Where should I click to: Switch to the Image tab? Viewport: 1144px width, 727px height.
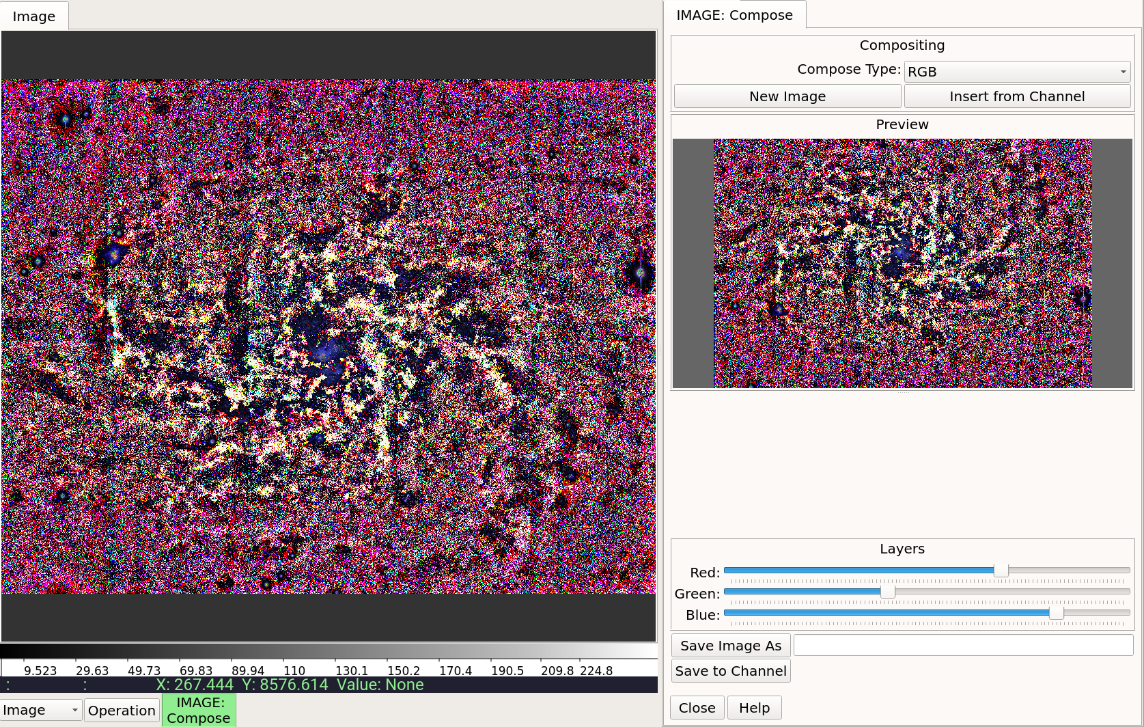coord(34,16)
